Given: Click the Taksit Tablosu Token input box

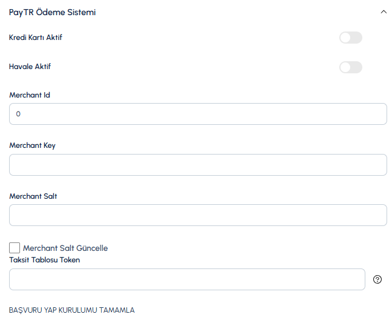Looking at the screenshot, I should point(187,279).
